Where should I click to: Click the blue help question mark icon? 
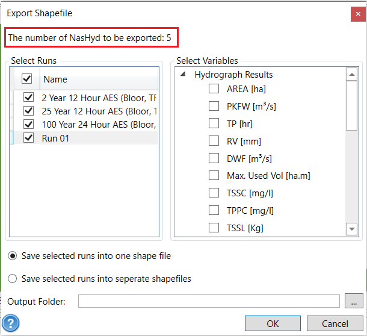pos(11,324)
